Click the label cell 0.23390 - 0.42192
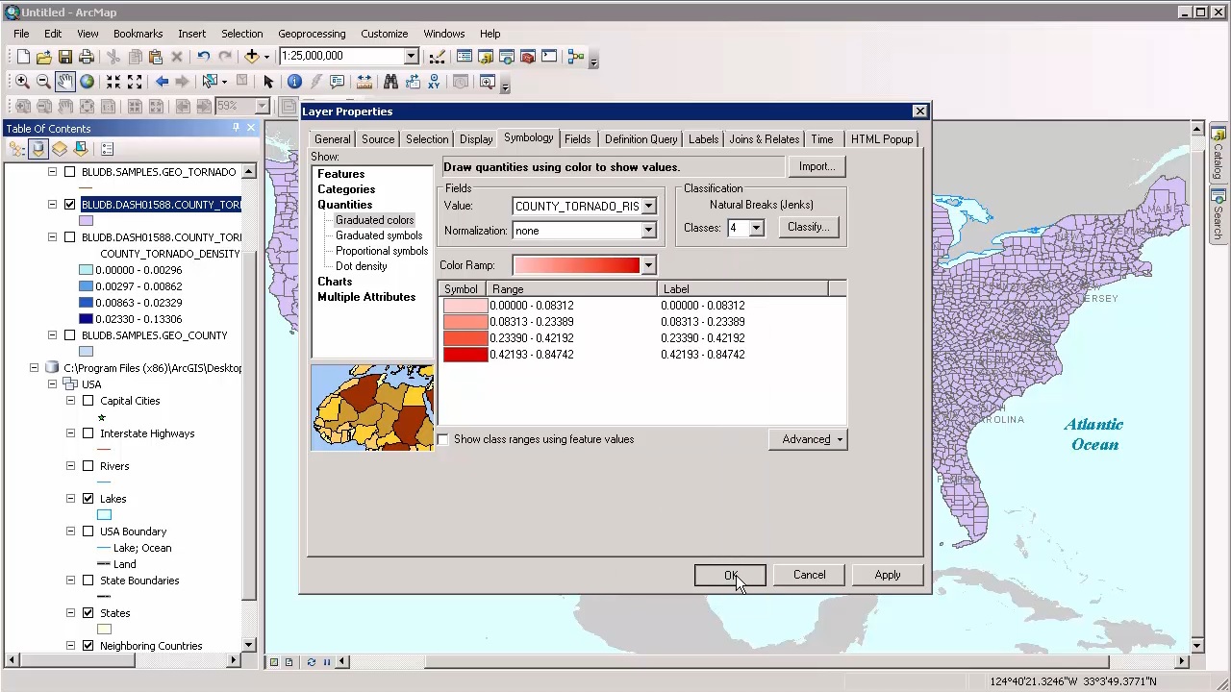This screenshot has width=1231, height=692. pos(702,338)
